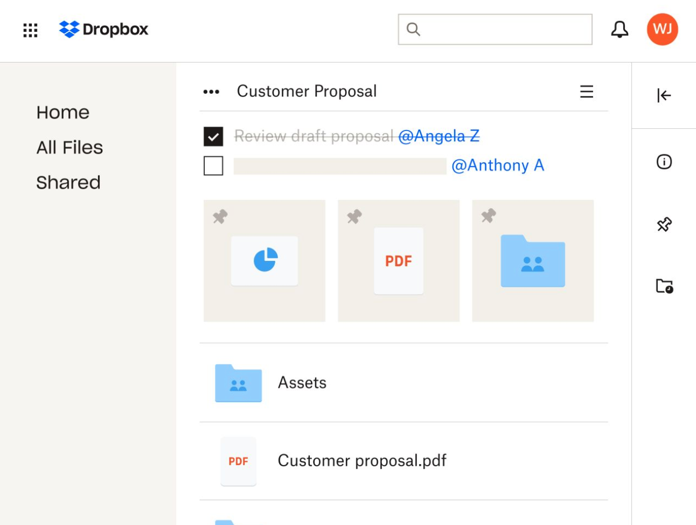Click the Dropbox logo
This screenshot has width=696, height=525.
(103, 29)
